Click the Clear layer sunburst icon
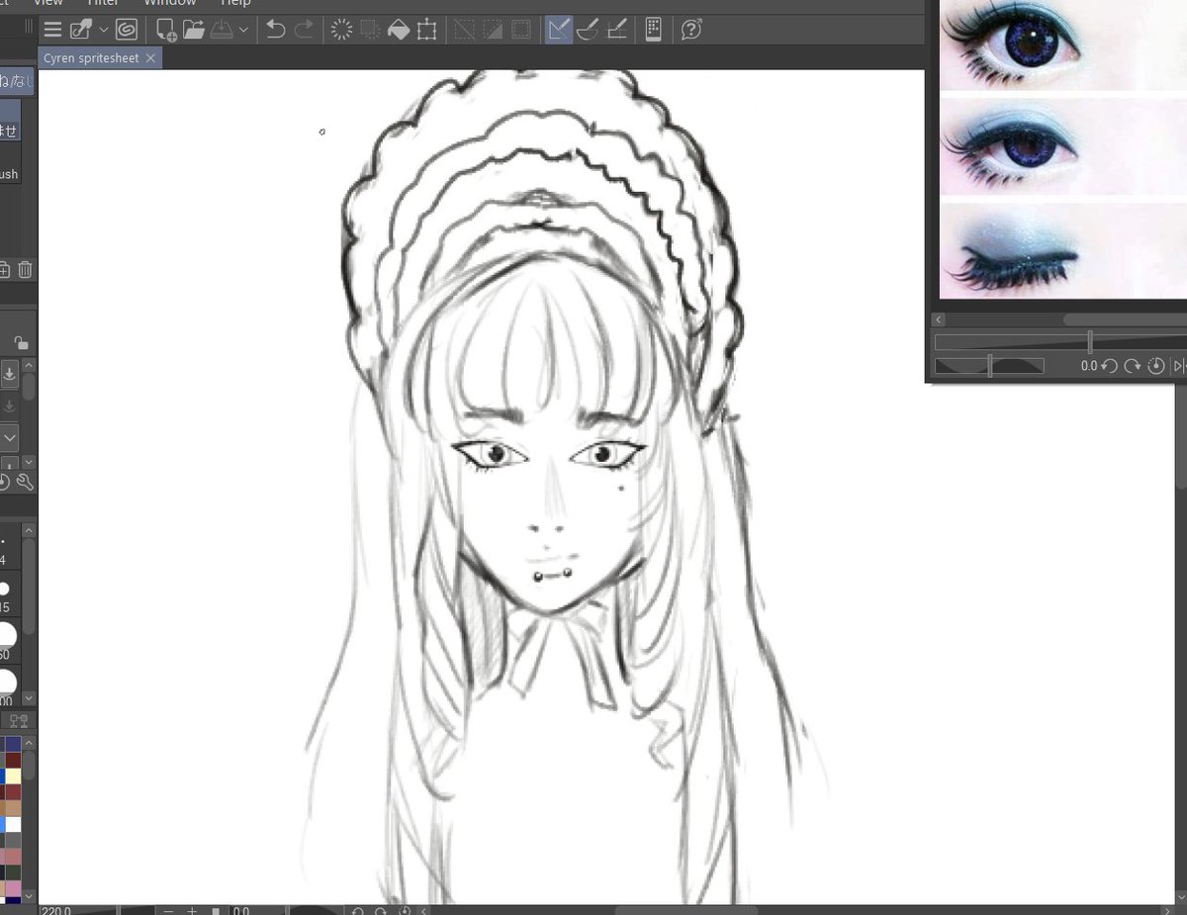The image size is (1187, 915). click(x=341, y=30)
